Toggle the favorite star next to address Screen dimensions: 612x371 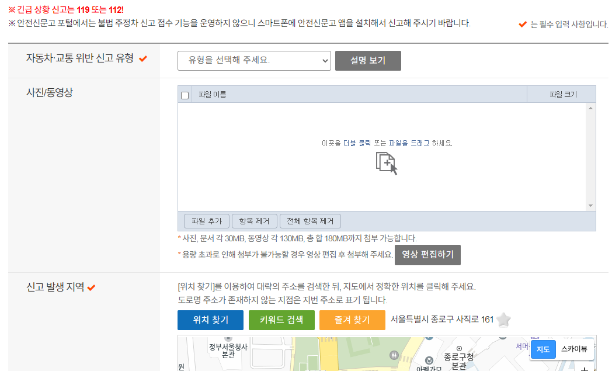pos(504,320)
